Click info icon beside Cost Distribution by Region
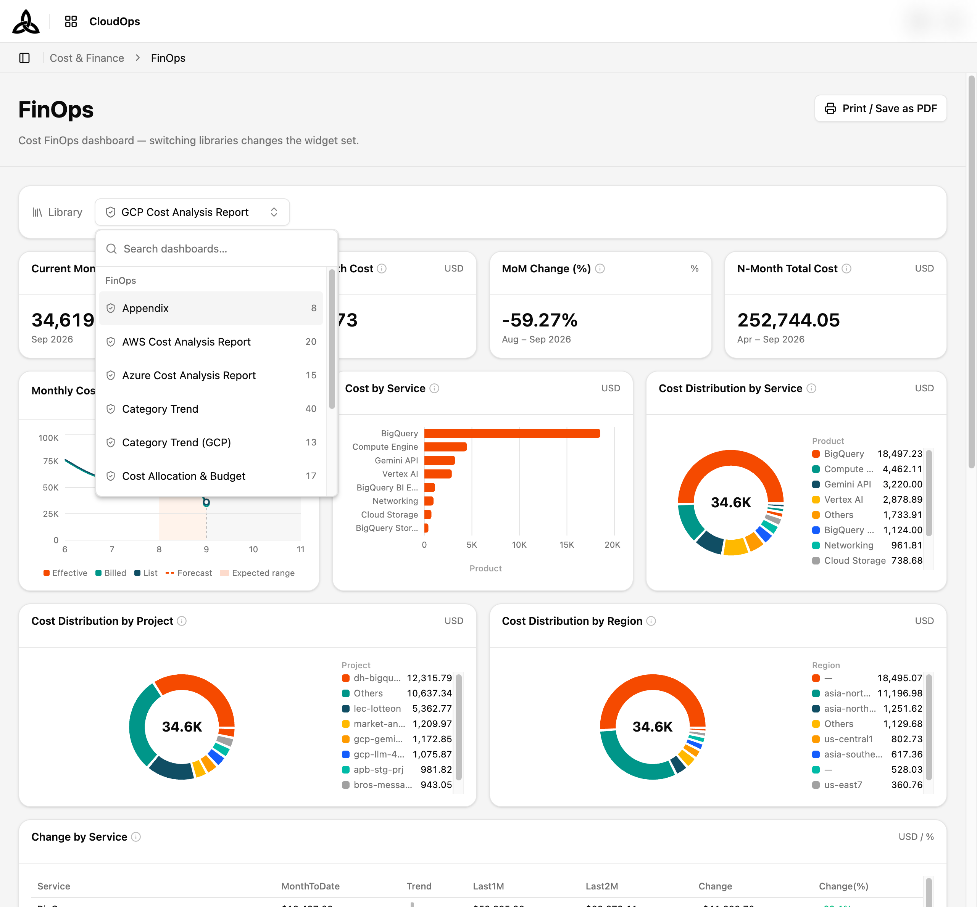This screenshot has width=977, height=907. tap(651, 621)
